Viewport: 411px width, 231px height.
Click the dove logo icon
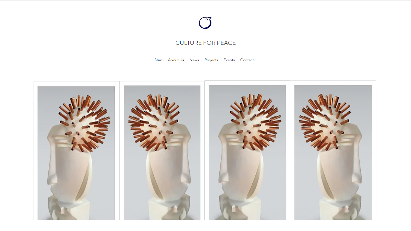tap(205, 23)
